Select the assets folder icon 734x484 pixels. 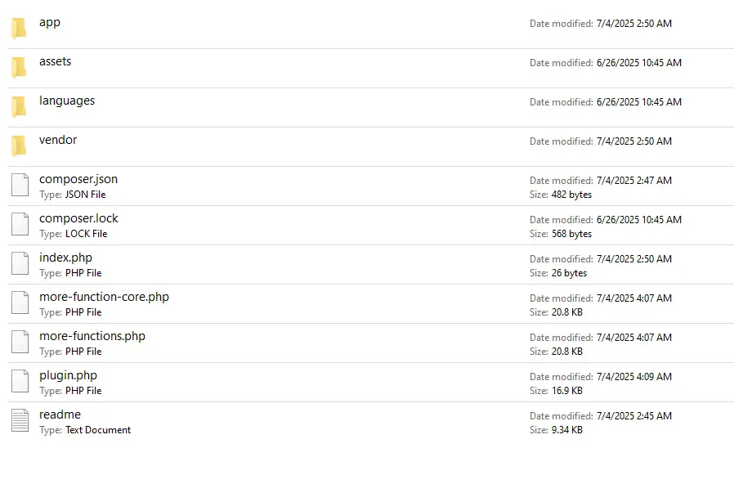(x=19, y=67)
